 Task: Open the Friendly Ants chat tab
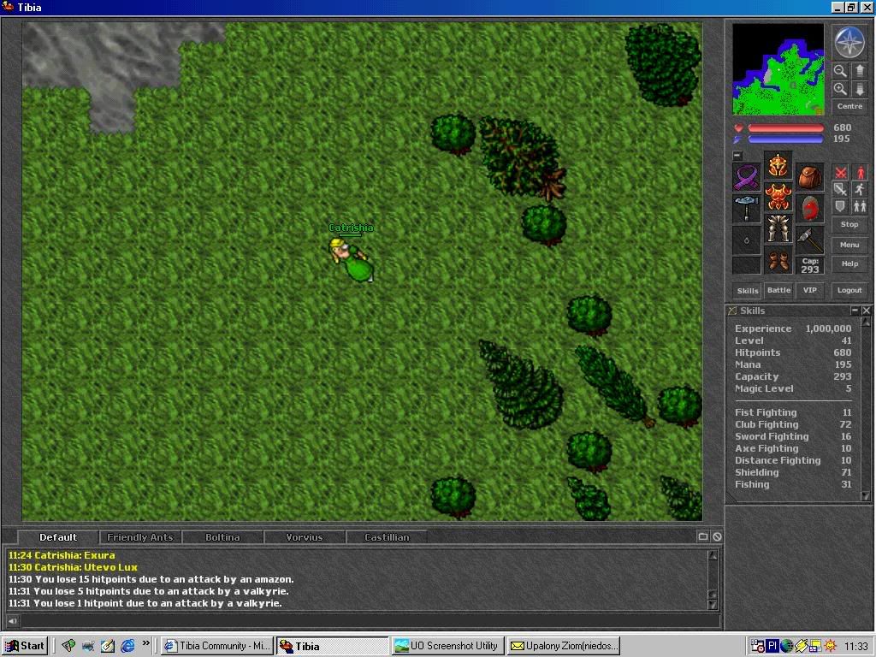[x=139, y=537]
